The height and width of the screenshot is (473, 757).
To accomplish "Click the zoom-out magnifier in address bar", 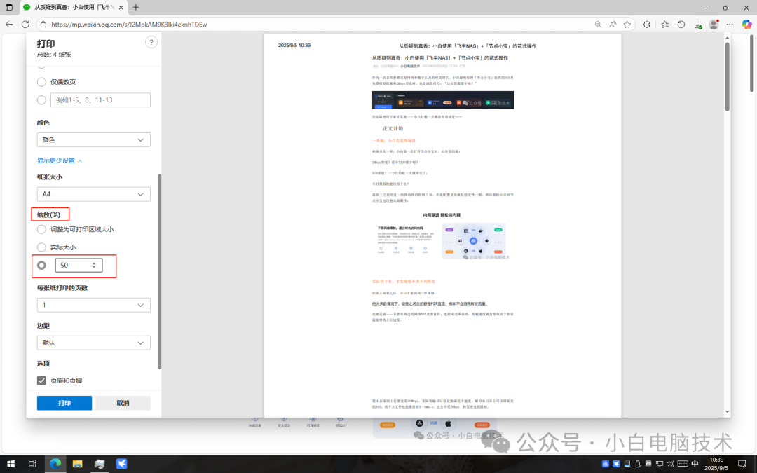I will [598, 24].
